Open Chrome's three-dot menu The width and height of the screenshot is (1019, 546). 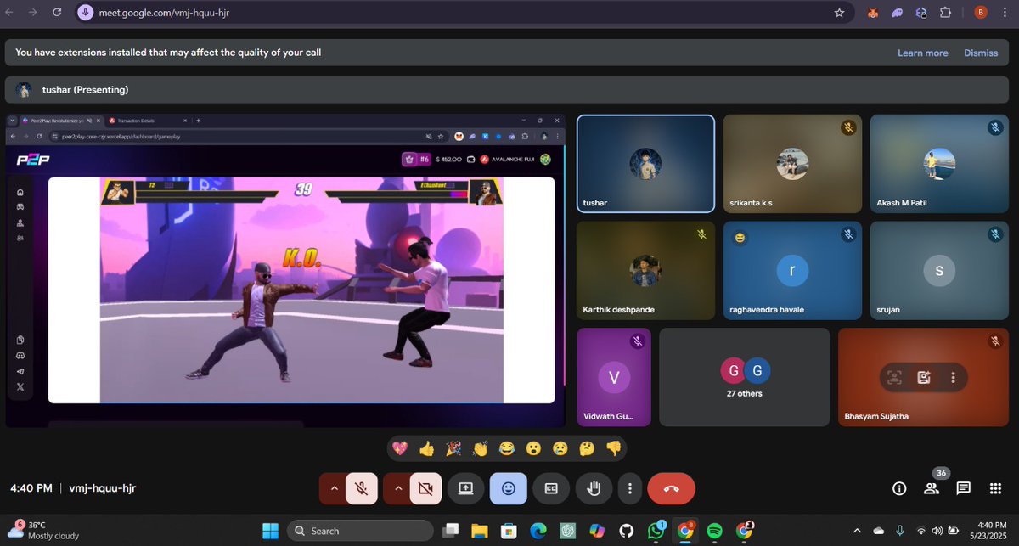pos(1005,13)
